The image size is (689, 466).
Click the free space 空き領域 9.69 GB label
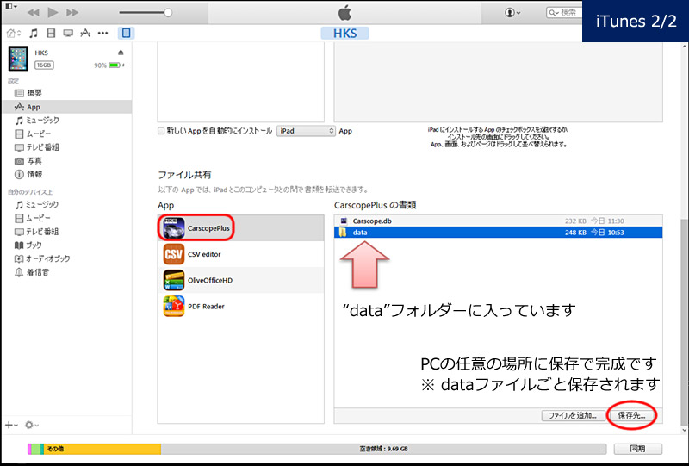(383, 449)
